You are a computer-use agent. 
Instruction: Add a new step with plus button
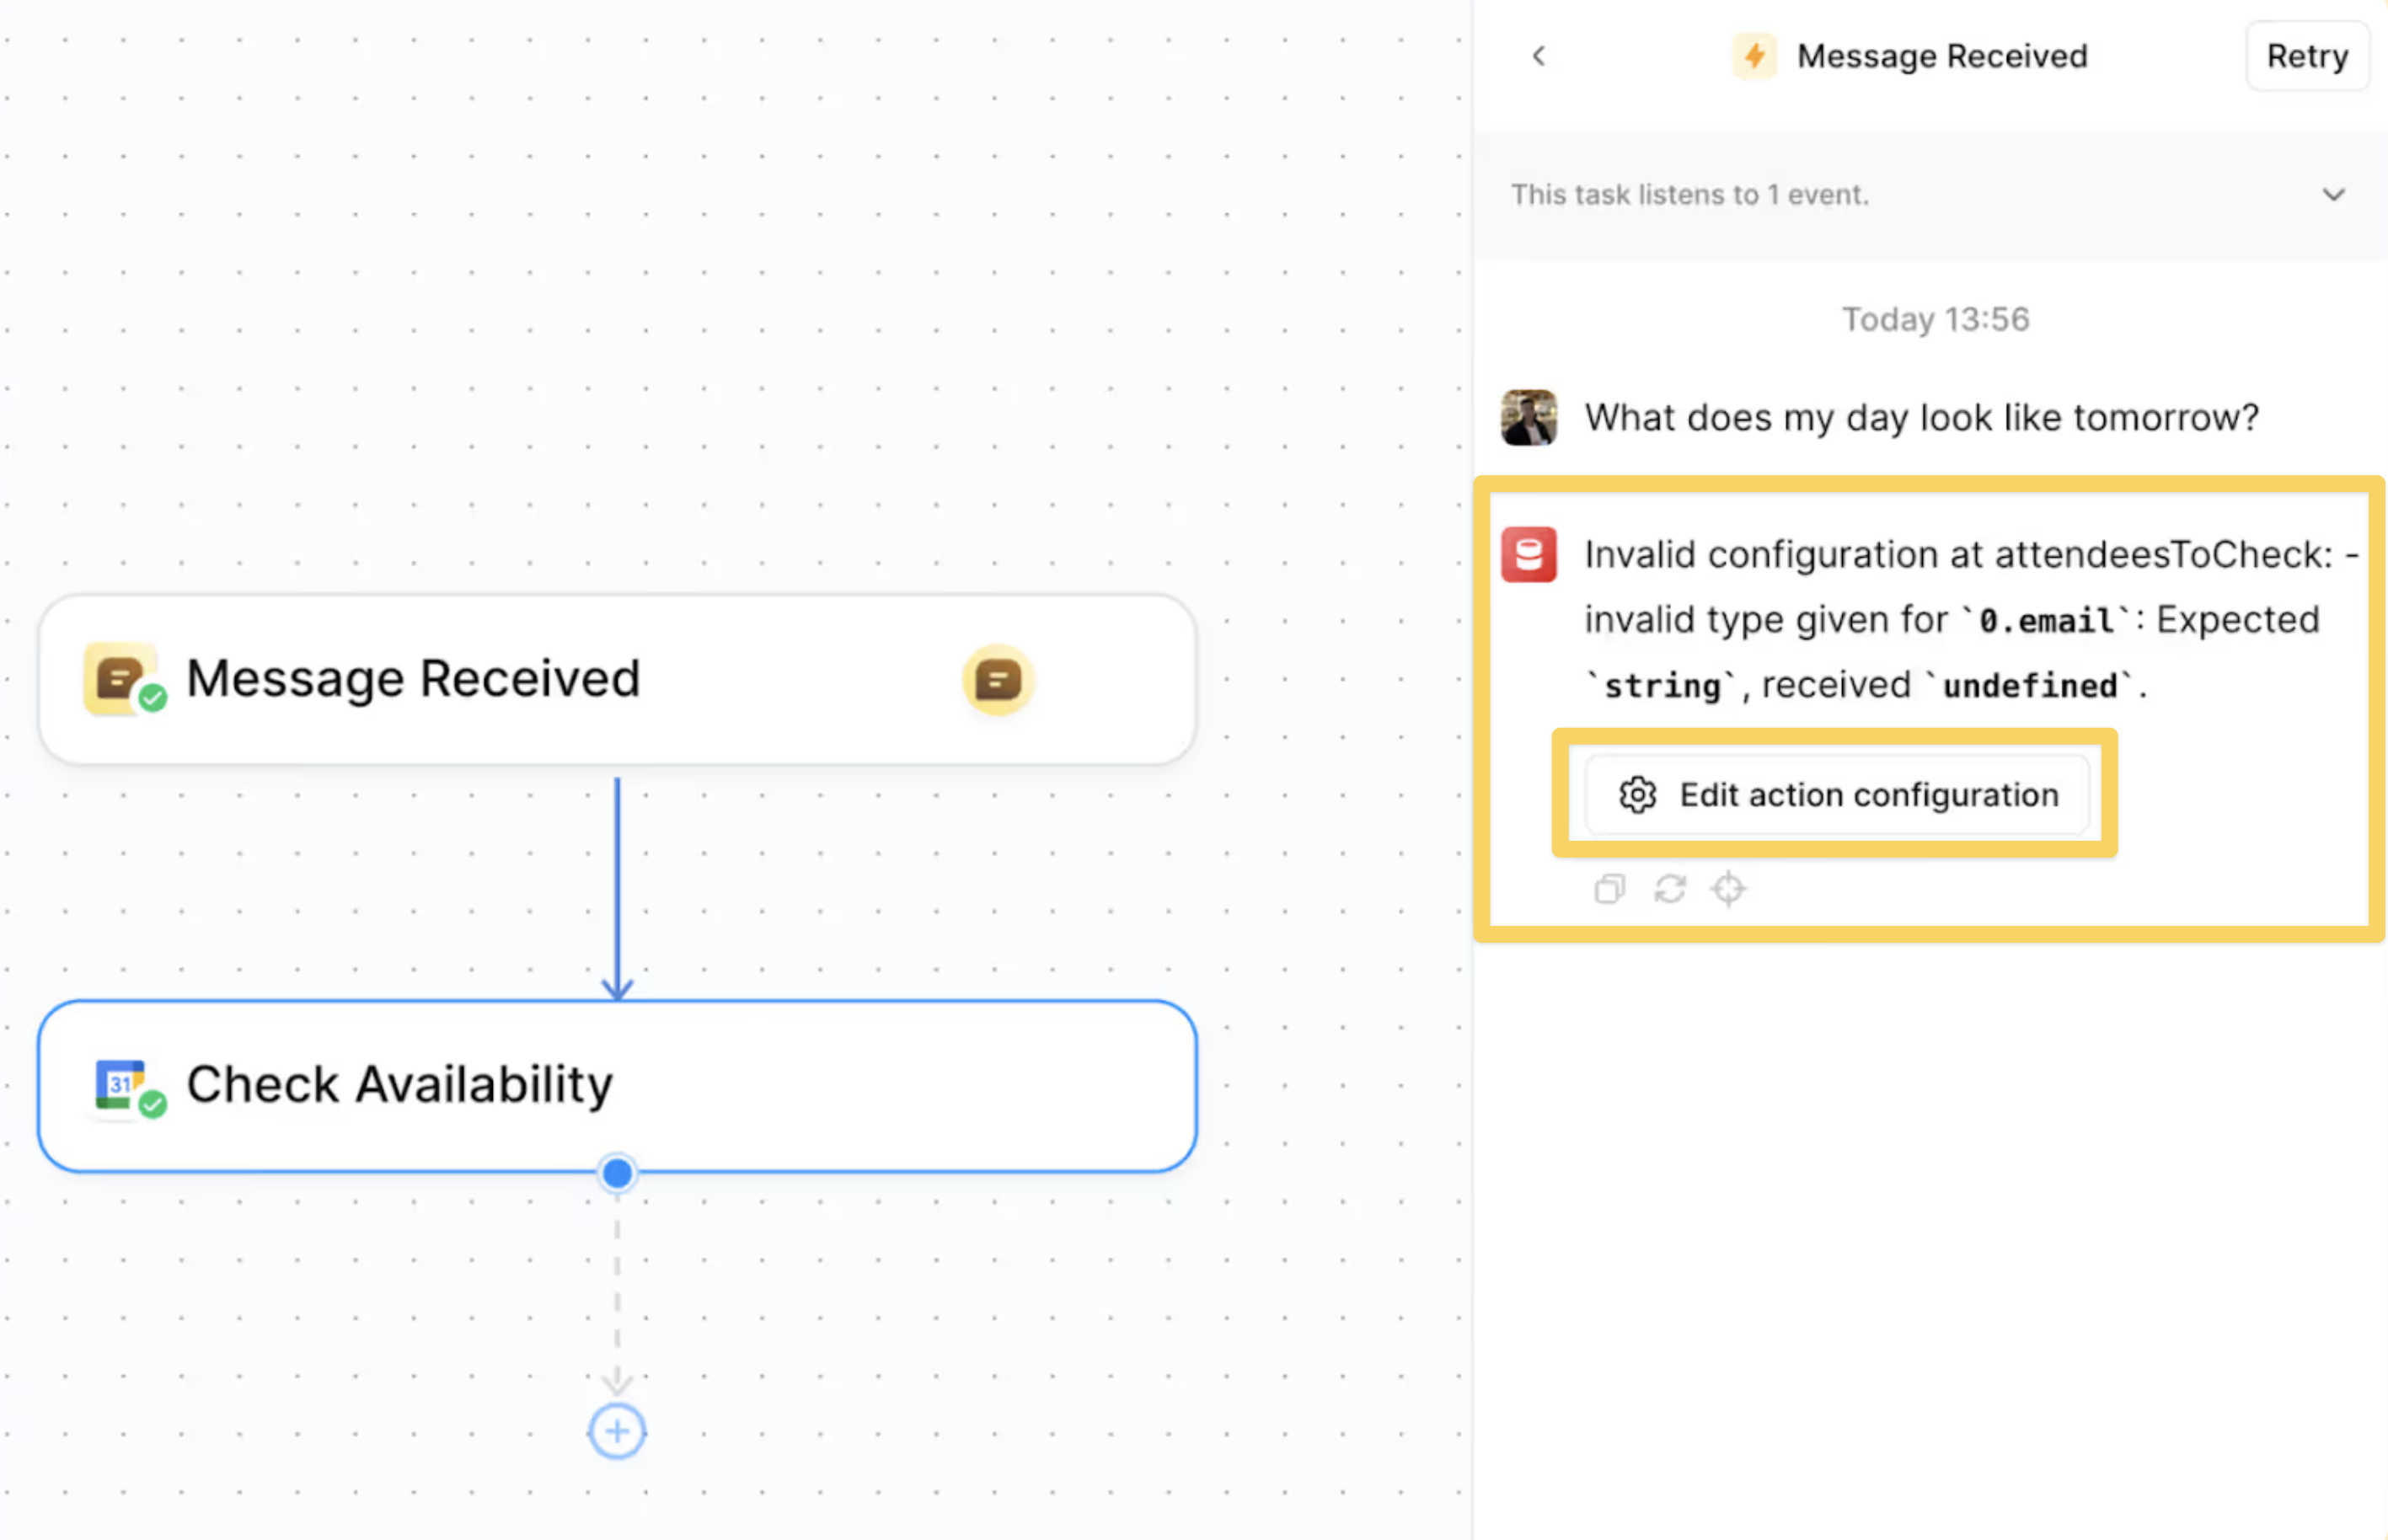(617, 1431)
